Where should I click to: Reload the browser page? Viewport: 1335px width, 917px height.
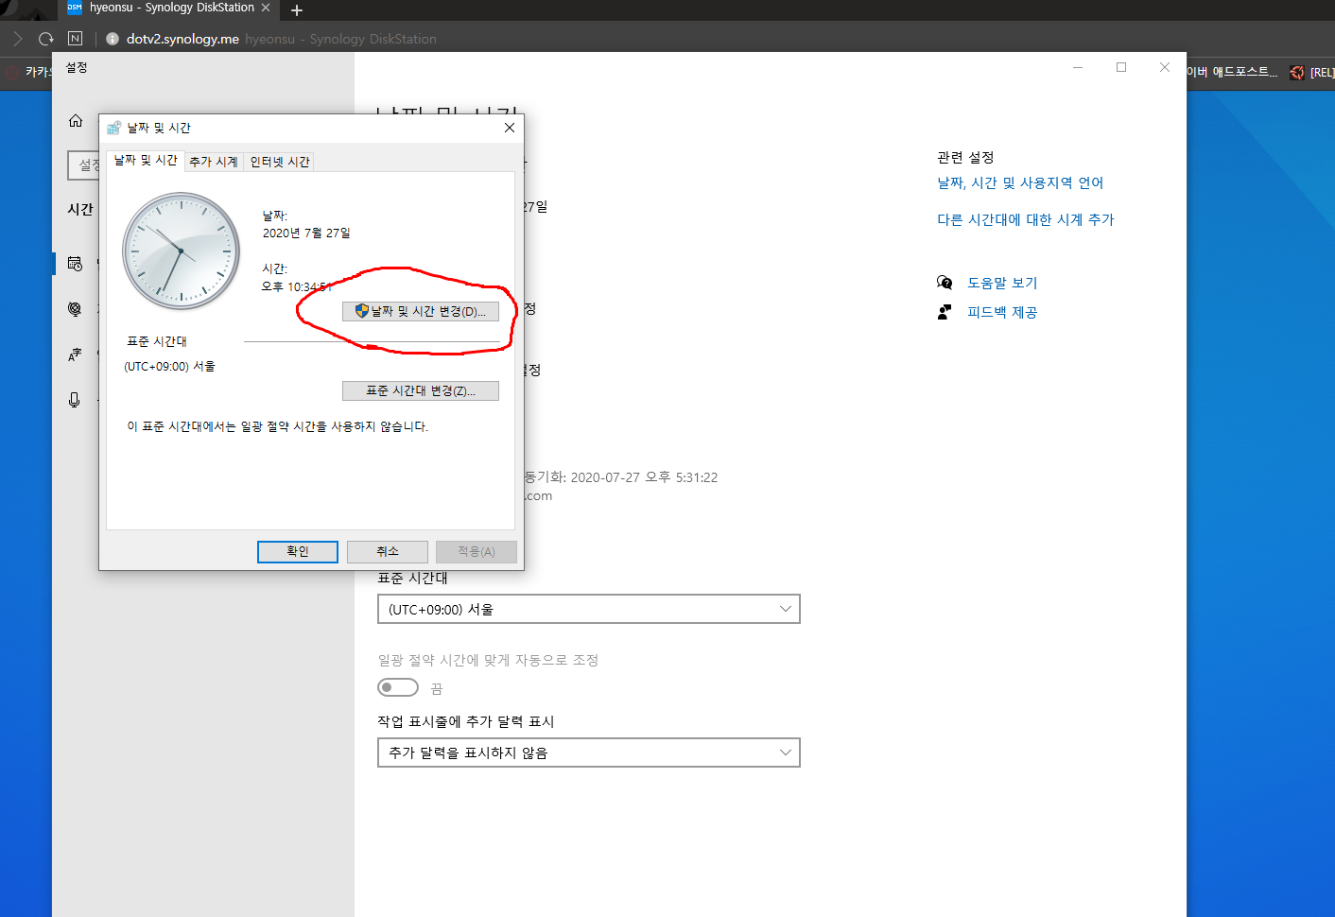coord(45,39)
